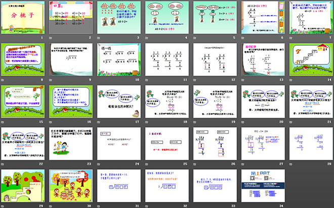
Task: Click the animation star icon under slide 18
Action: [147, 122]
